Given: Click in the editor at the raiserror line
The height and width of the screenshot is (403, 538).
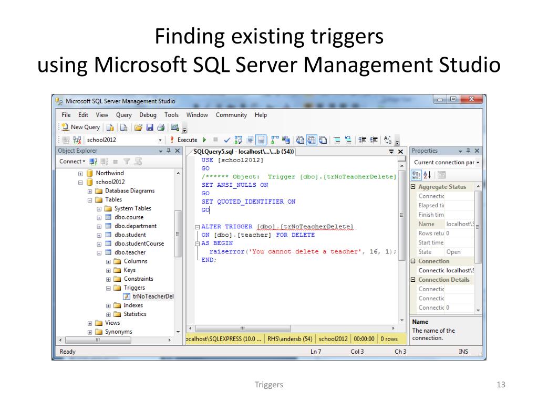Looking at the screenshot, I should click(302, 251).
